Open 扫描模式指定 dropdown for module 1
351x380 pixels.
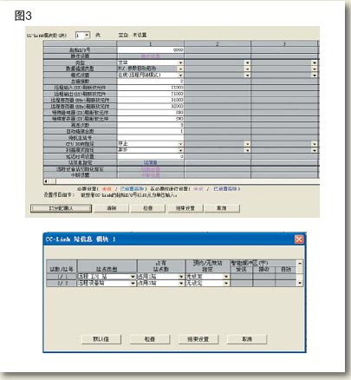click(x=180, y=150)
